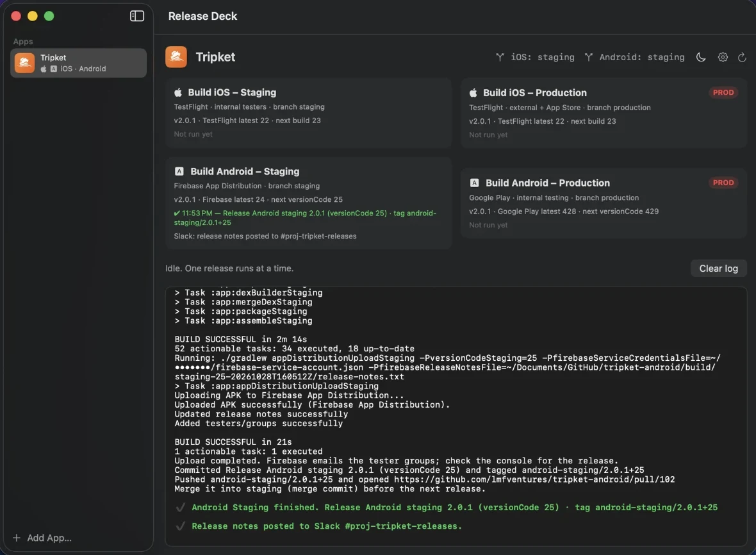Screen dimensions: 756x555
Task: Click PROD badge on Android Production card
Action: (x=723, y=182)
